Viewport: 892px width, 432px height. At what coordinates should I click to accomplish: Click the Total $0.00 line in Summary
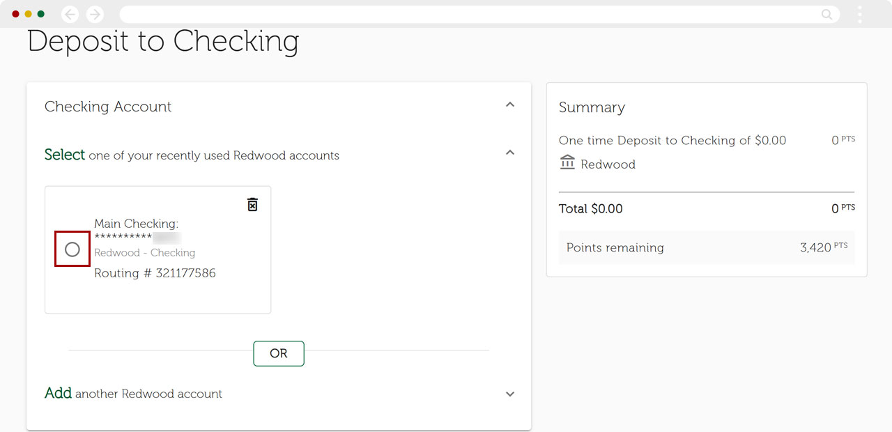pyautogui.click(x=591, y=208)
